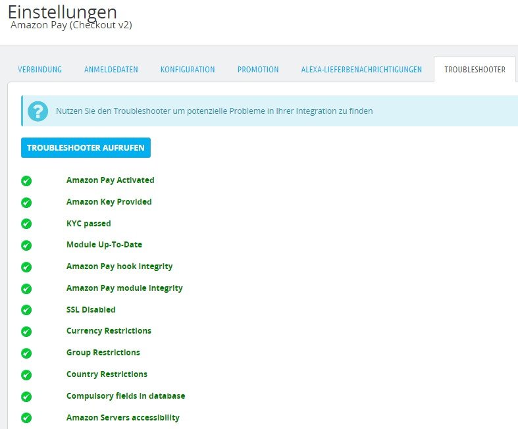Click the 'Amazon Pay hook integrity' text

[120, 266]
